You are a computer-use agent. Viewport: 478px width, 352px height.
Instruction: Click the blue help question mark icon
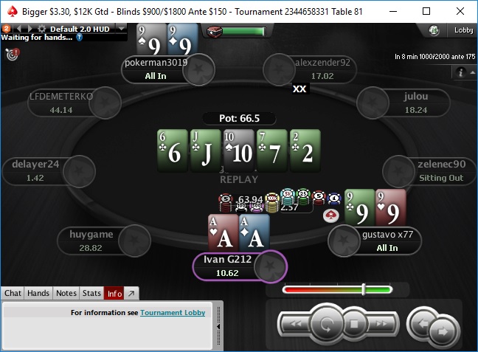point(79,37)
